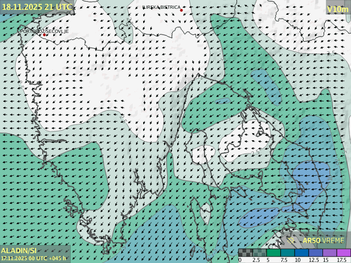Click the magenta legend swatch above 17.5
Viewport: 351px width, 263px height.
click(343, 253)
